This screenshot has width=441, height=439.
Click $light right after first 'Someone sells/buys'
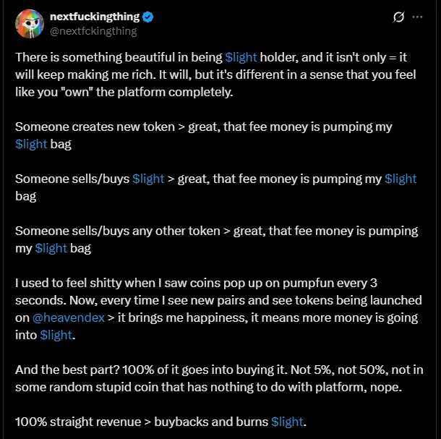pos(148,179)
